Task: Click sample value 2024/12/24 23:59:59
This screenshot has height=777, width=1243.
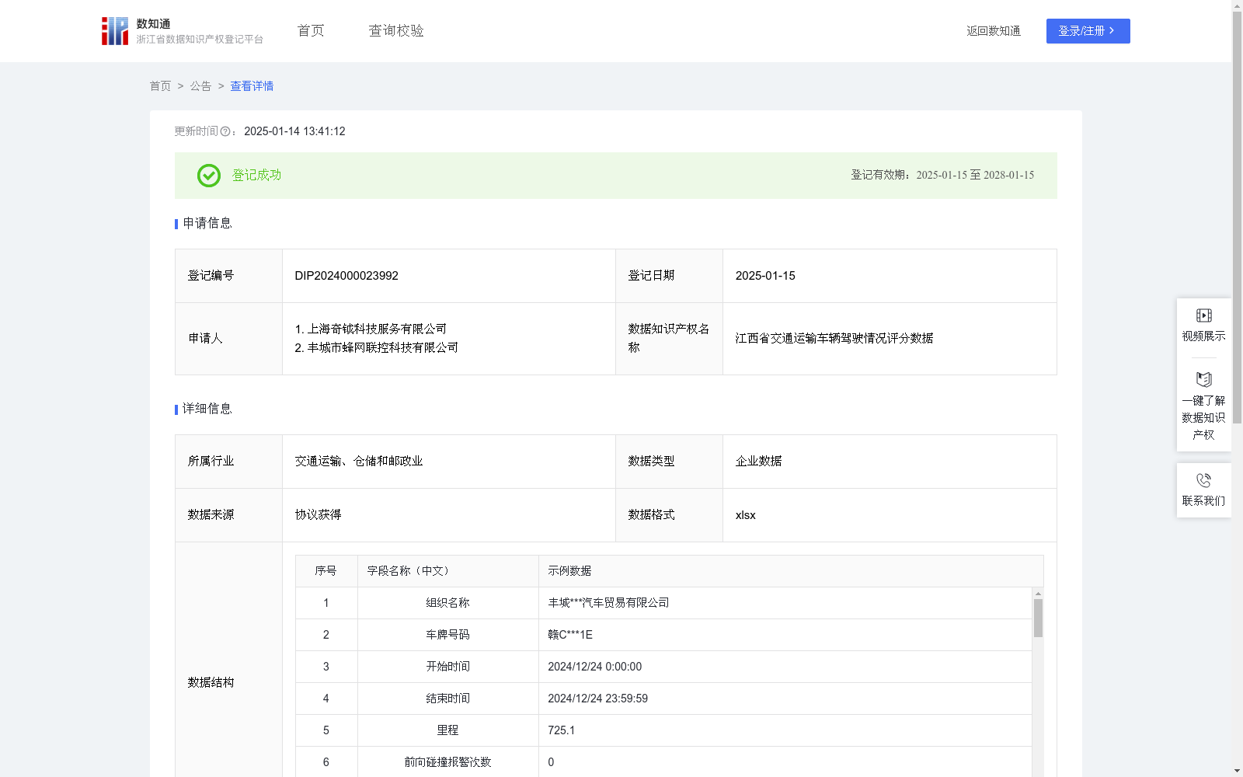Action: [x=597, y=699]
